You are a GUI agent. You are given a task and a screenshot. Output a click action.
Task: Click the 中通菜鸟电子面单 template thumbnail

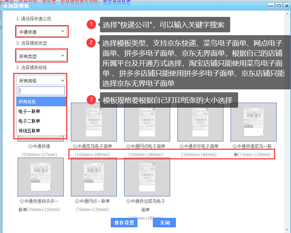94,122
